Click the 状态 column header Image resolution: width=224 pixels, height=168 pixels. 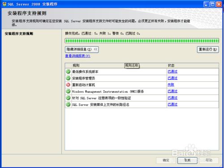point(193,66)
